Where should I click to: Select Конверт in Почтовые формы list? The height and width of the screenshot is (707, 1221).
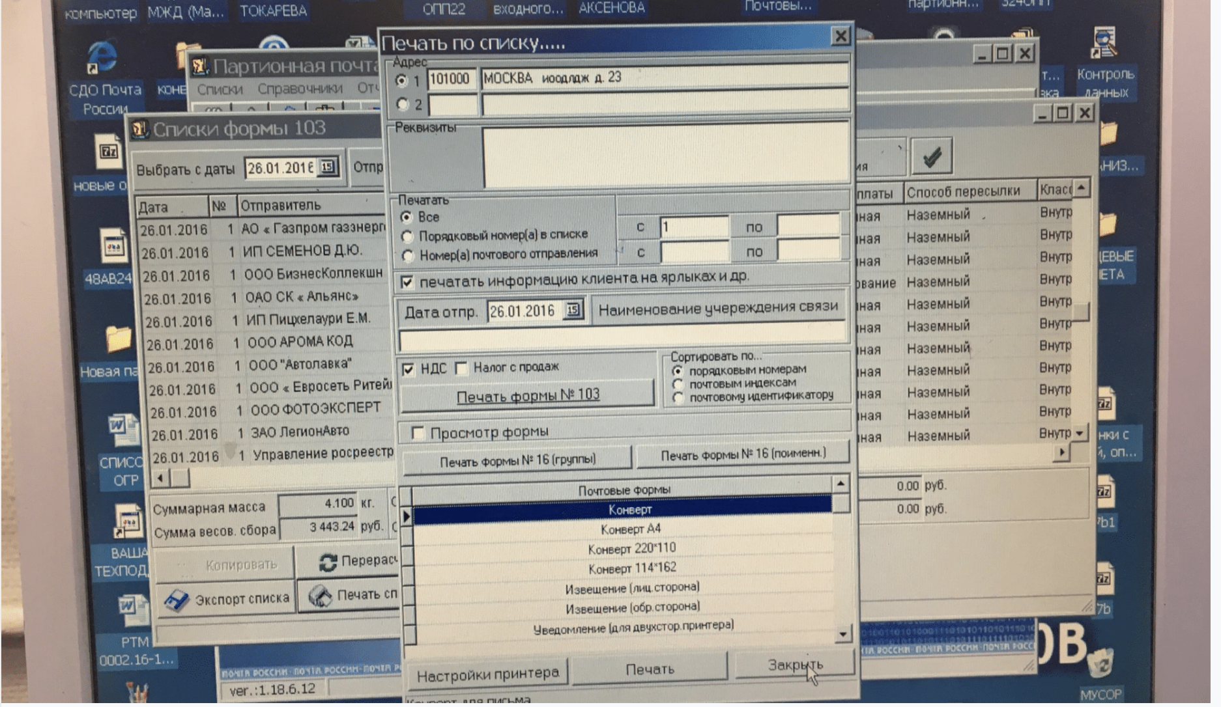(x=623, y=509)
